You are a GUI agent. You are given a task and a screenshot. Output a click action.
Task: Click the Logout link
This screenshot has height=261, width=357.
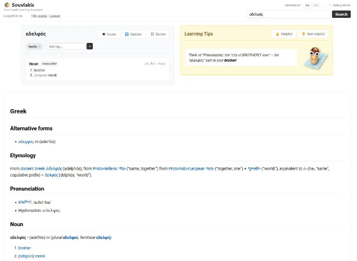click(x=55, y=16)
